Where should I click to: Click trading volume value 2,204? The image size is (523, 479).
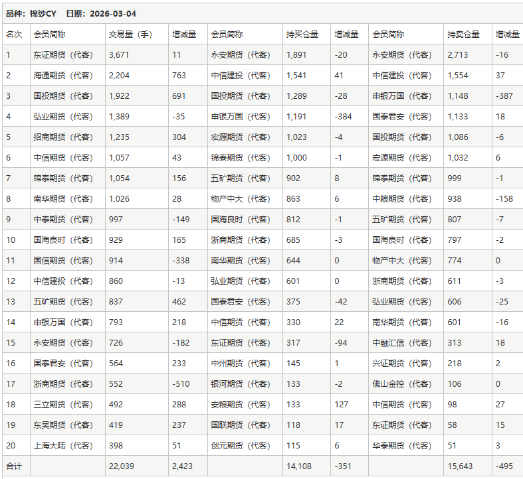coord(119,76)
